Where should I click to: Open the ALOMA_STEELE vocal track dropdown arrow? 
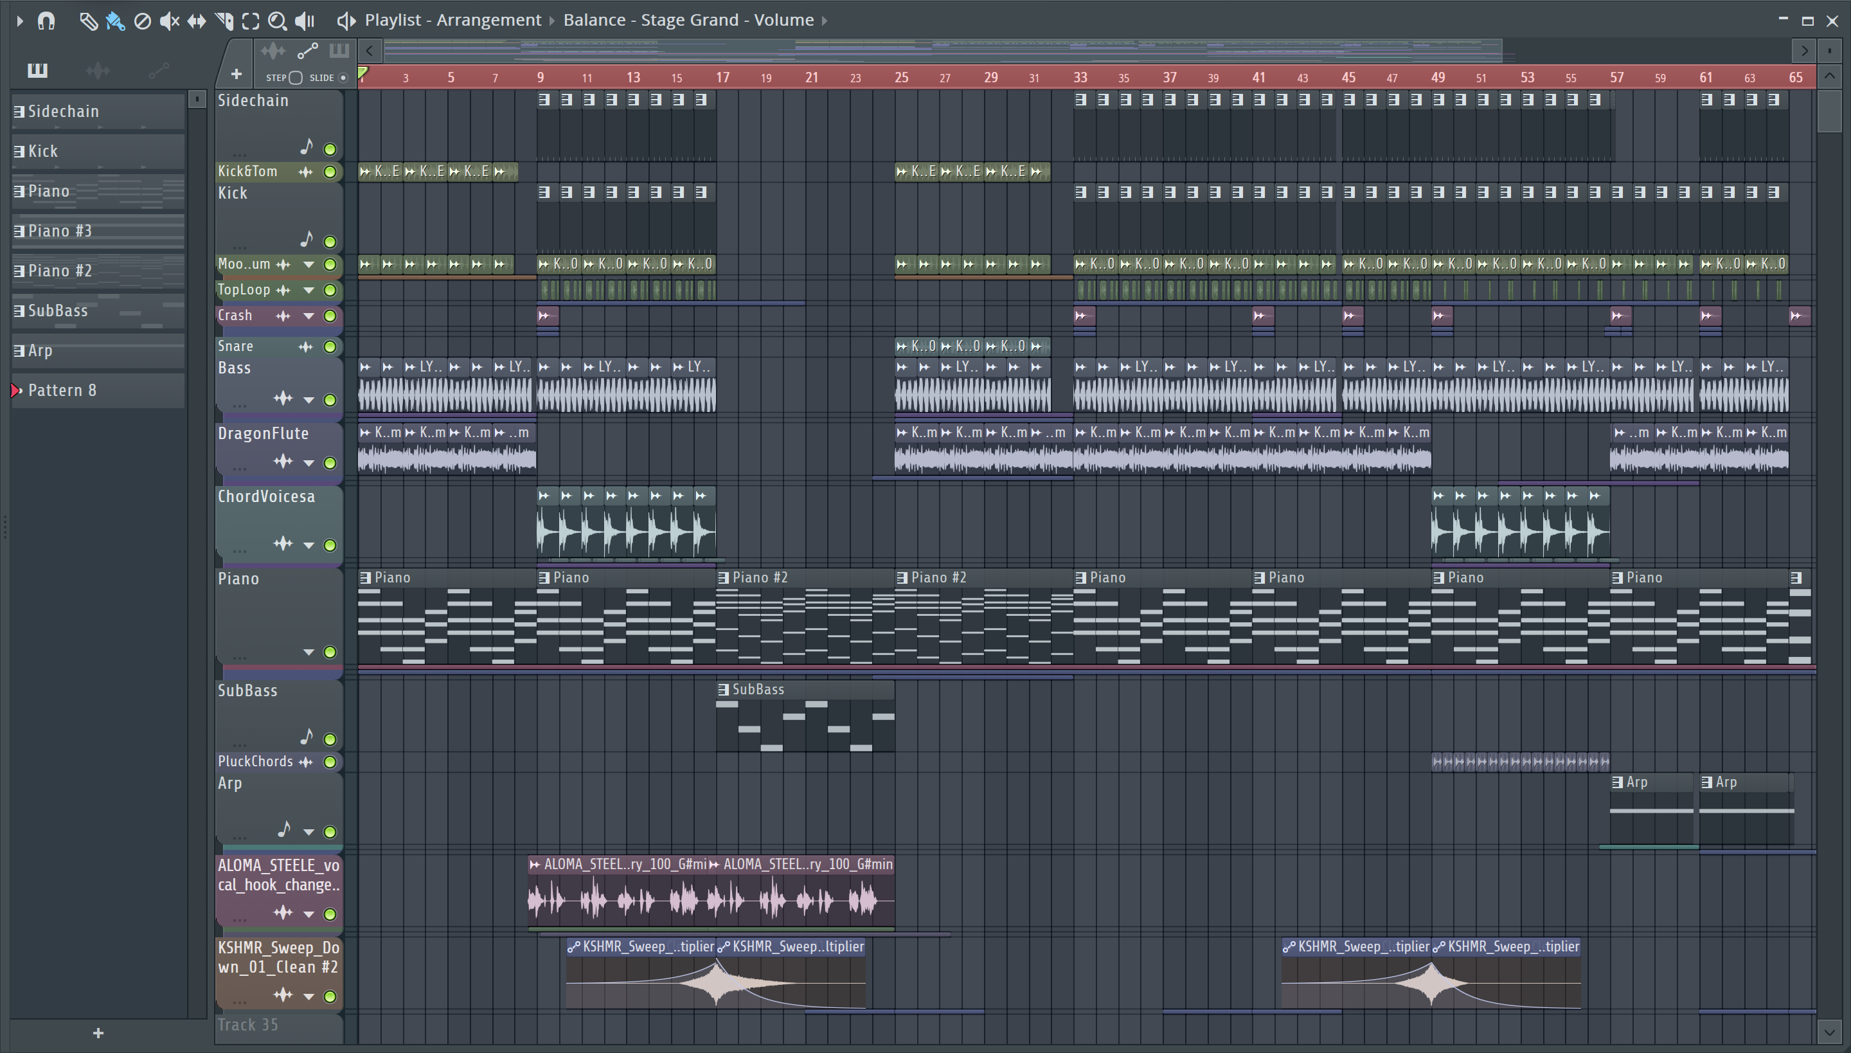[308, 914]
